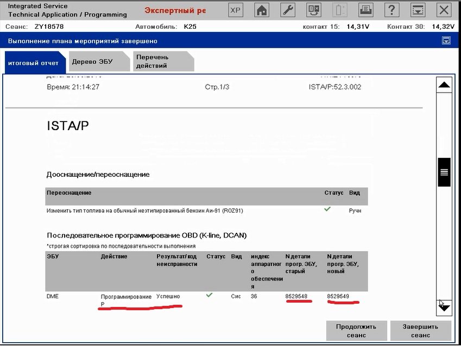Click the minimize-to-tray toolbar icon
The image size is (461, 346).
click(418, 10)
